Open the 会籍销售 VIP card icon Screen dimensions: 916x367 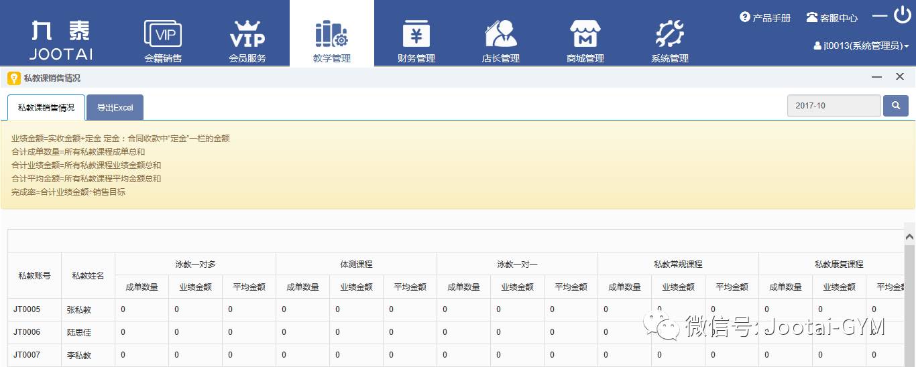click(163, 33)
